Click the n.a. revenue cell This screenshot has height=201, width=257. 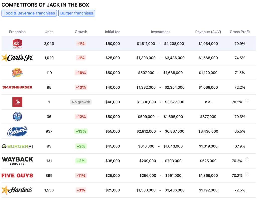click(x=208, y=102)
